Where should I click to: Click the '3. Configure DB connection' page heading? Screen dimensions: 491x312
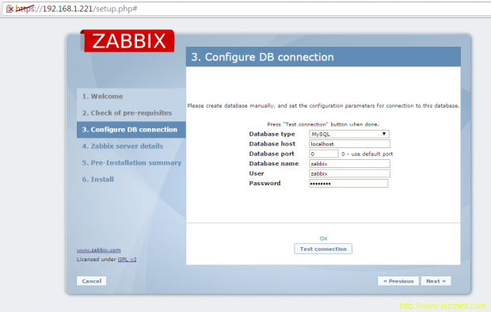pyautogui.click(x=262, y=57)
